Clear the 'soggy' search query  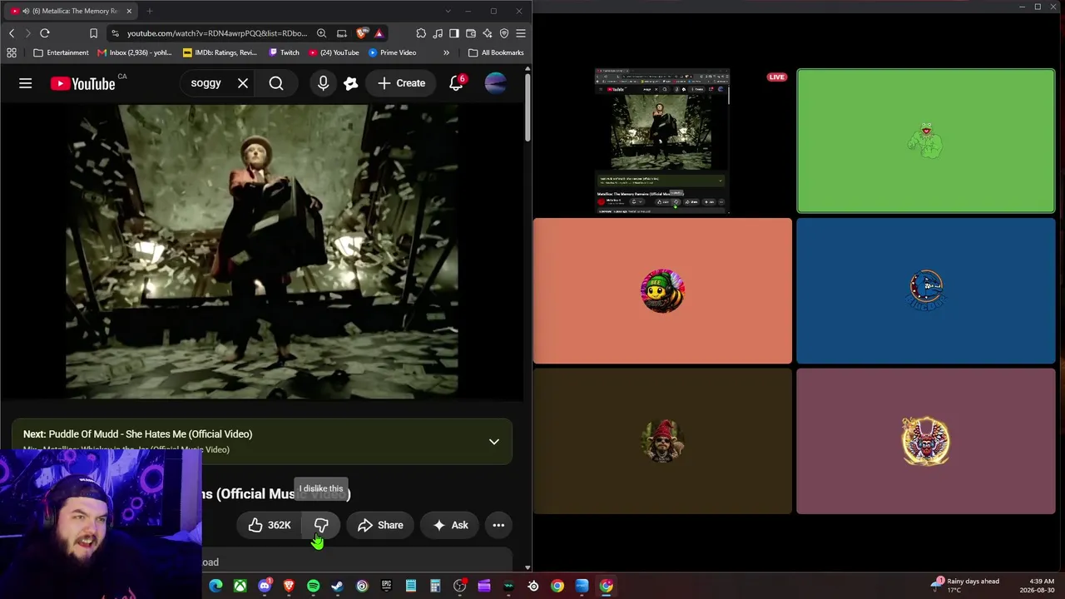(243, 83)
